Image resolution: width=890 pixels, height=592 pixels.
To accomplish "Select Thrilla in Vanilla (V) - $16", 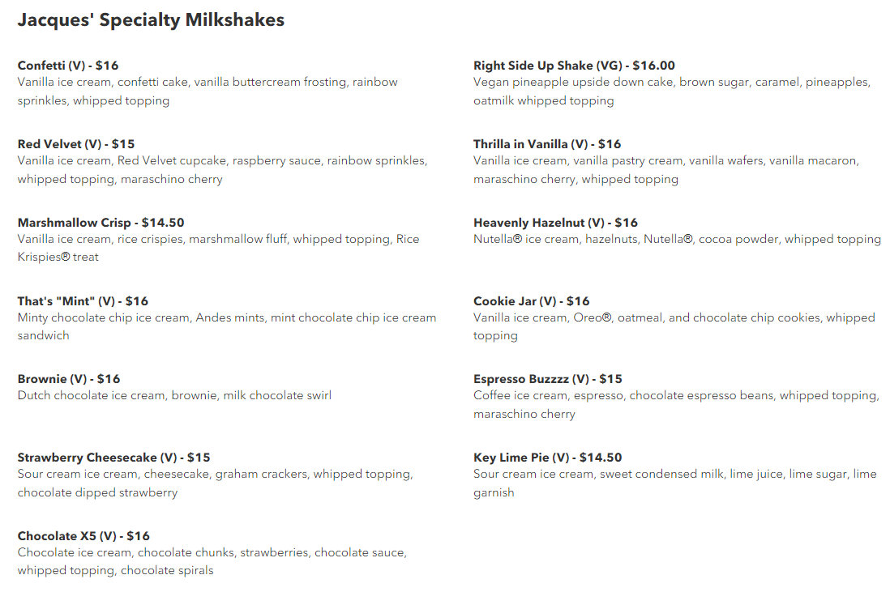I will (547, 144).
